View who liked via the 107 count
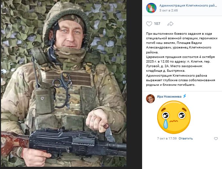222x169 pixels. (x=157, y=24)
